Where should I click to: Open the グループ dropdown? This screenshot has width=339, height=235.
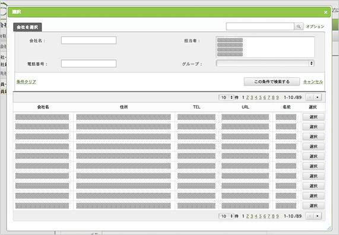pos(265,63)
